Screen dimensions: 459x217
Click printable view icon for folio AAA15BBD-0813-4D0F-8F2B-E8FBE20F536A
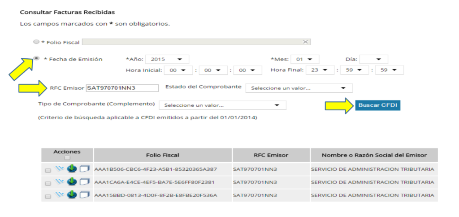[84, 195]
